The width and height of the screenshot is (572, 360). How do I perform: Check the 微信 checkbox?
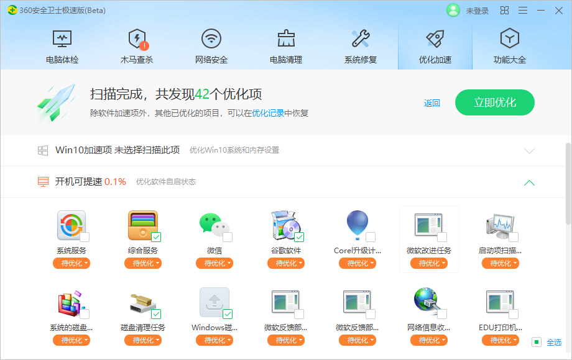[x=228, y=237]
